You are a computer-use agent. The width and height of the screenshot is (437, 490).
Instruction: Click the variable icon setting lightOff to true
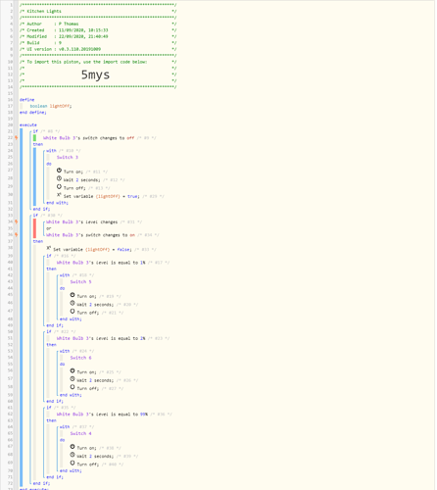(59, 195)
